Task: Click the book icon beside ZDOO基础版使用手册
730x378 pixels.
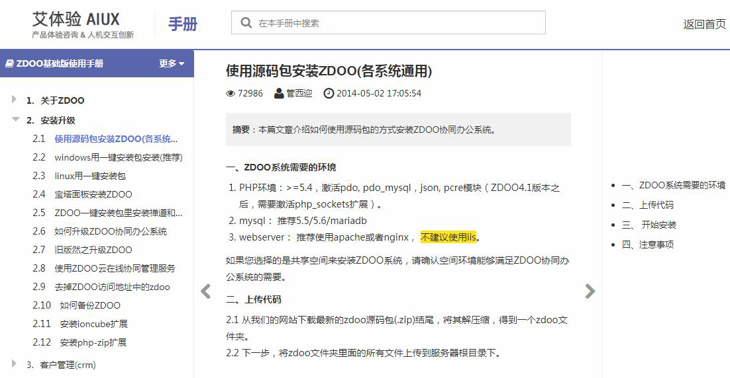Action: click(9, 63)
